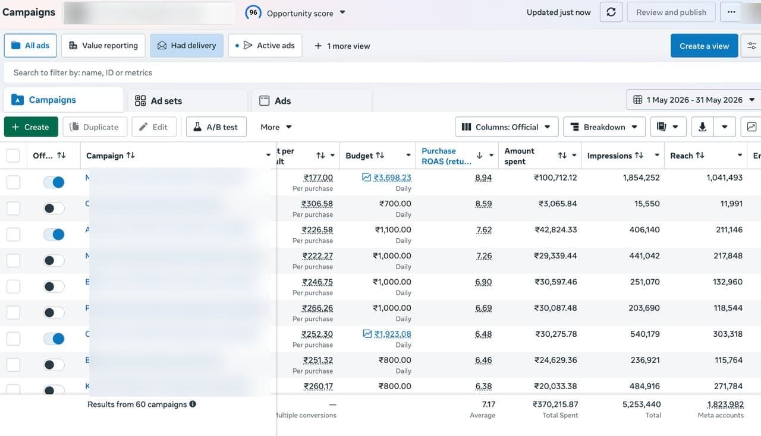Click the Edit button
Image resolution: width=761 pixels, height=436 pixels.
pos(154,127)
